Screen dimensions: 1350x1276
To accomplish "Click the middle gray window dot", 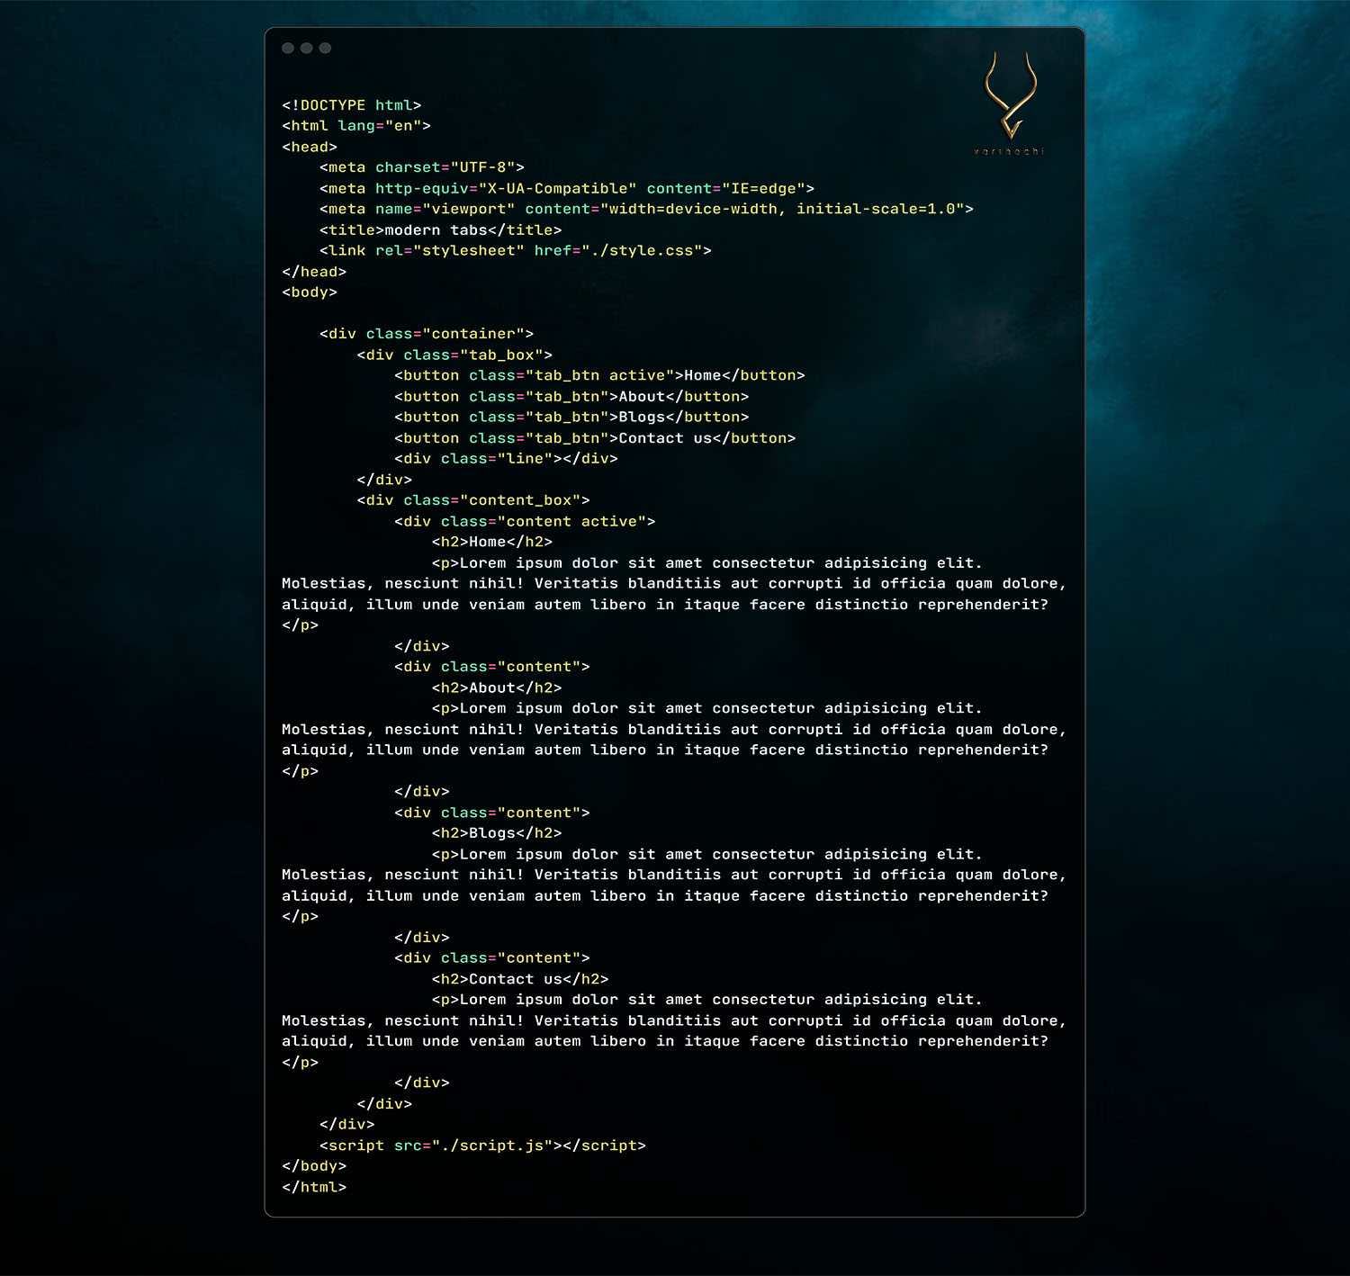I will click(x=307, y=48).
